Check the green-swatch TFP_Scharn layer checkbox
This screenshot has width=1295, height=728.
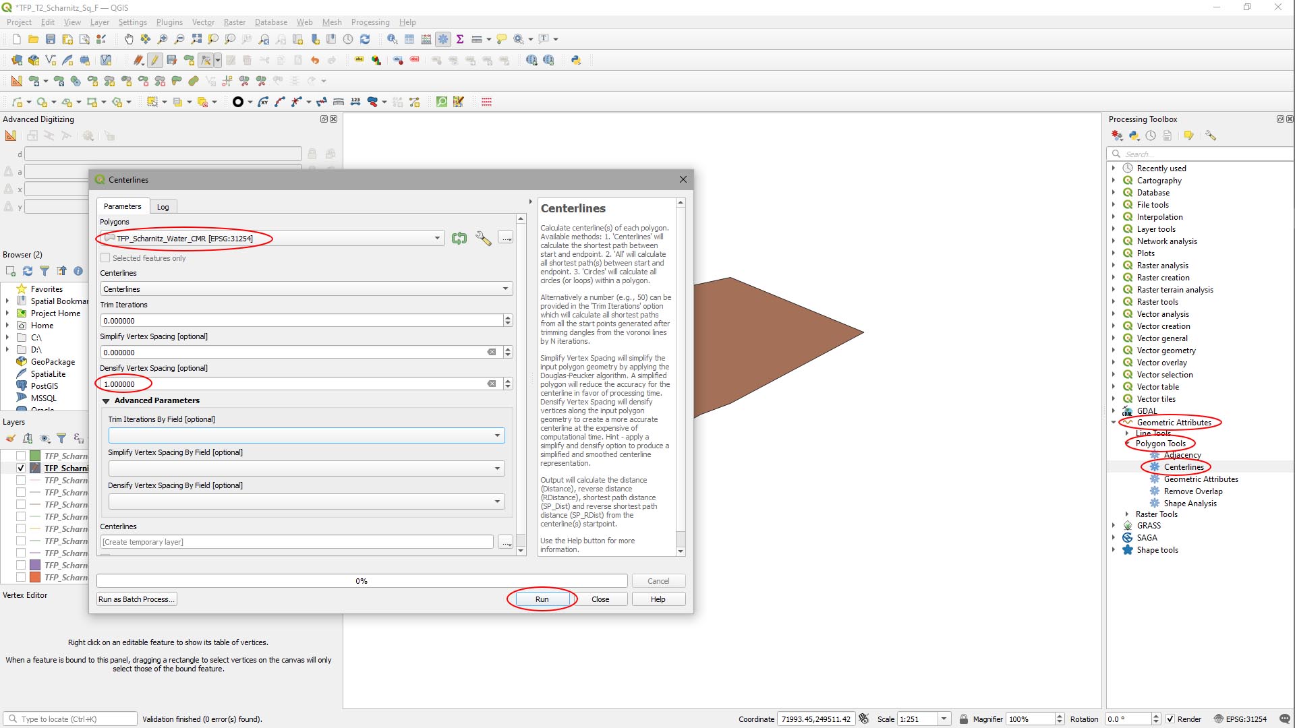[x=21, y=456]
